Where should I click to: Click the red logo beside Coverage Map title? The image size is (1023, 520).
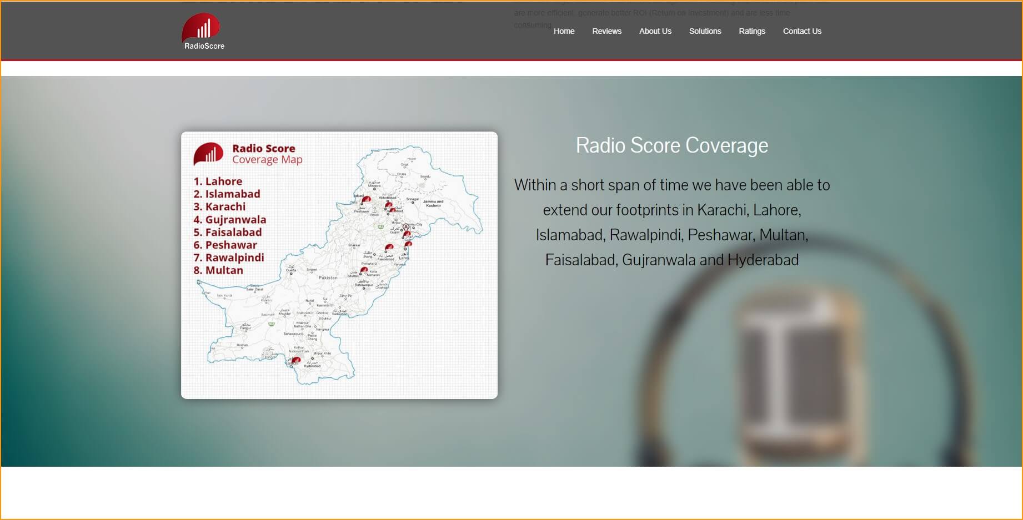pyautogui.click(x=208, y=154)
